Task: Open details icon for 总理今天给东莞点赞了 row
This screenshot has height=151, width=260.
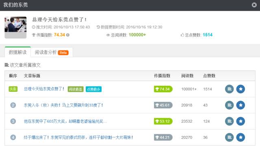Action: [229, 89]
